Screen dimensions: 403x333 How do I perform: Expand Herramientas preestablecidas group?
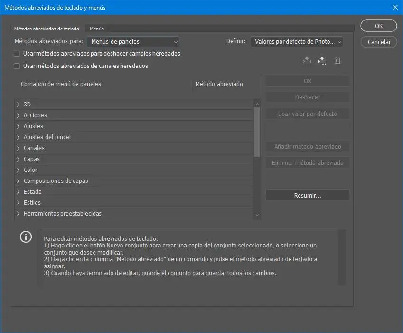(x=18, y=214)
